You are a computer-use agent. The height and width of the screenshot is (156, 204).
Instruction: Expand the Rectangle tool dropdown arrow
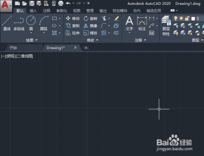coord(60,18)
